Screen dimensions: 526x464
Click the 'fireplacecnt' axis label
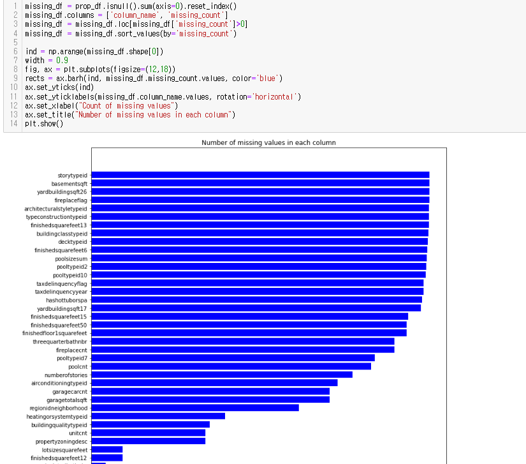71,350
